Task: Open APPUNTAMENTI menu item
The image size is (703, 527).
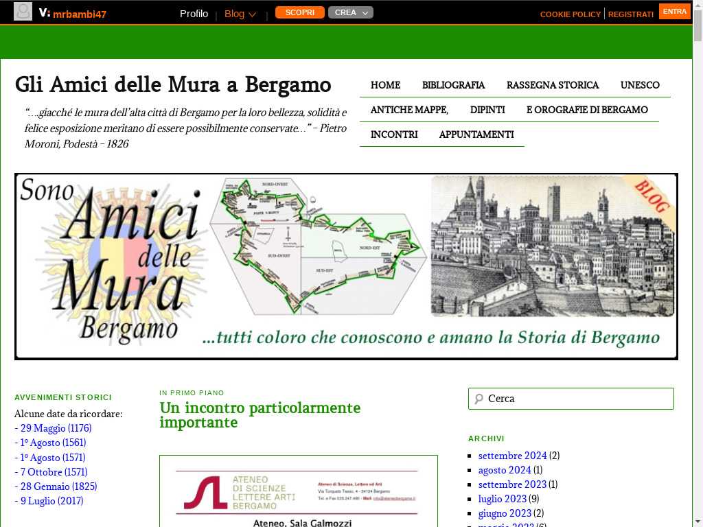Action: point(476,134)
